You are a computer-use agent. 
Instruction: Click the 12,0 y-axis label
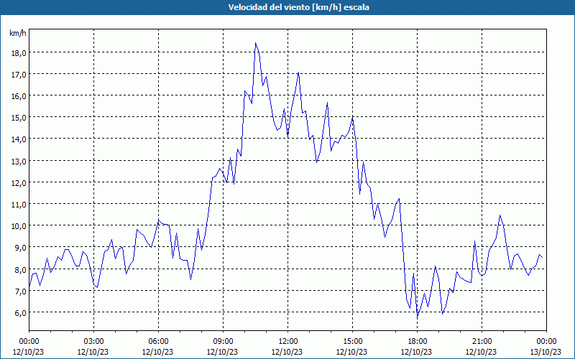point(19,183)
